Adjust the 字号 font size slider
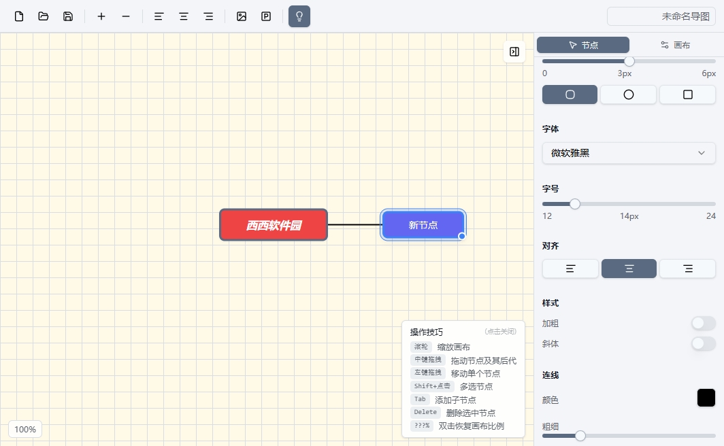The image size is (724, 446). click(x=575, y=204)
